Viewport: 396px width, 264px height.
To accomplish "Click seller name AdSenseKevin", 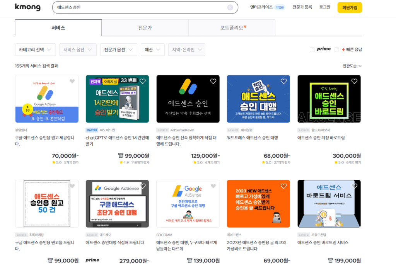I will tap(182, 130).
